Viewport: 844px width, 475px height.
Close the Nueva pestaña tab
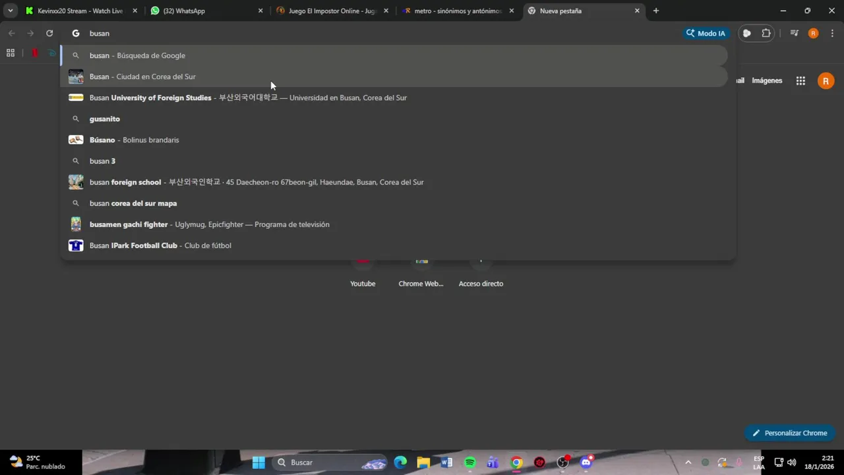click(x=637, y=11)
